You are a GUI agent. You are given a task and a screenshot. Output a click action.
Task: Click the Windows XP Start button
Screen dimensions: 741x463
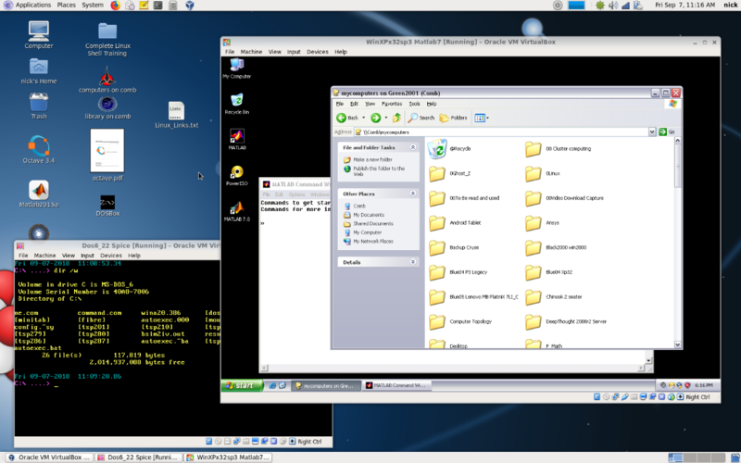click(x=240, y=384)
